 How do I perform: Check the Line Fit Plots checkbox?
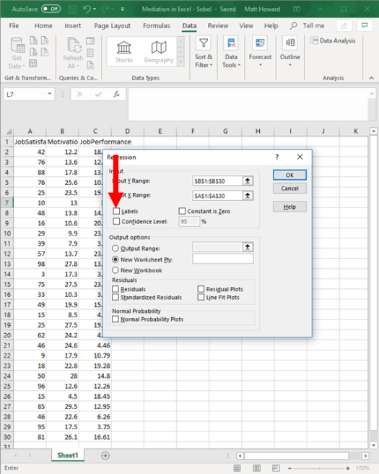201,297
